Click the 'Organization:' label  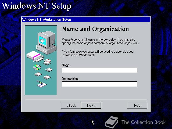(70, 79)
